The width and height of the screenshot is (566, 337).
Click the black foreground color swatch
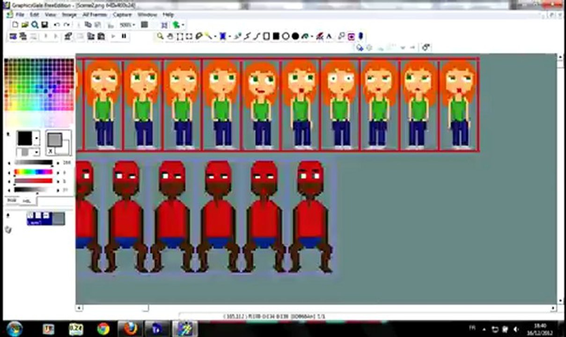25,138
